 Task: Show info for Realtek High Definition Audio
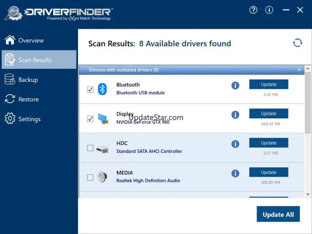click(235, 173)
